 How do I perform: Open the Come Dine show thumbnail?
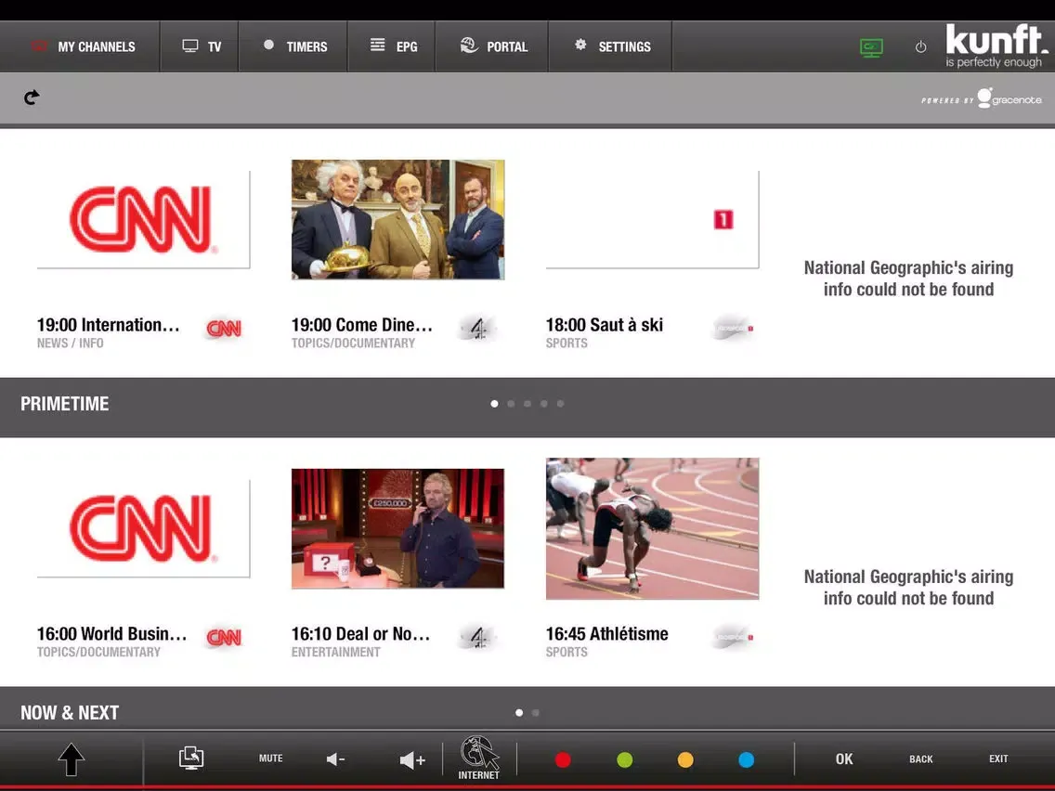(x=397, y=219)
